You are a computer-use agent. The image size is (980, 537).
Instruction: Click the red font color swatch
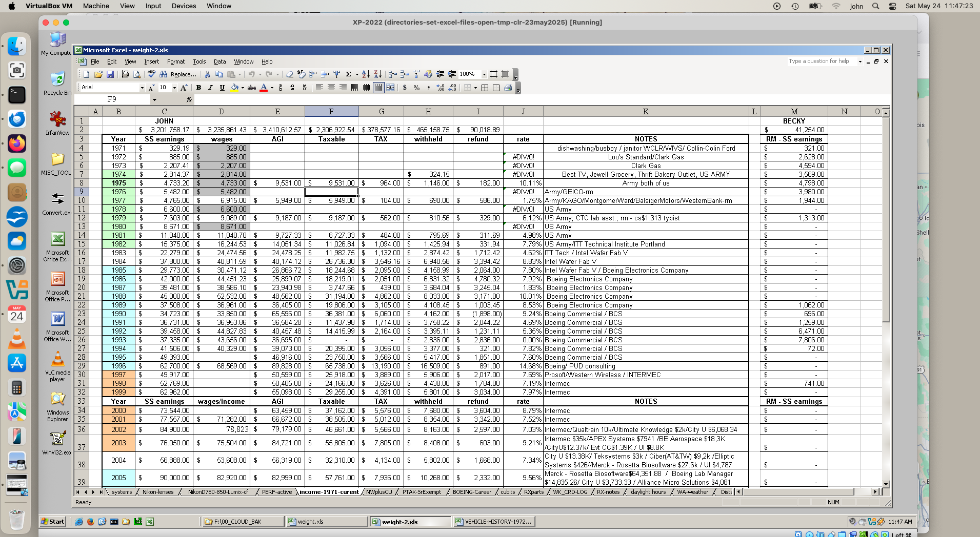click(264, 88)
